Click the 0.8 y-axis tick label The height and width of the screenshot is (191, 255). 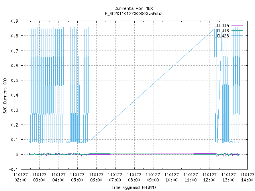14,36
